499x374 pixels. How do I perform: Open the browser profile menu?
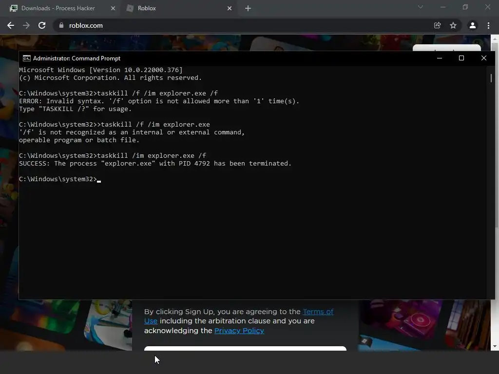(473, 25)
